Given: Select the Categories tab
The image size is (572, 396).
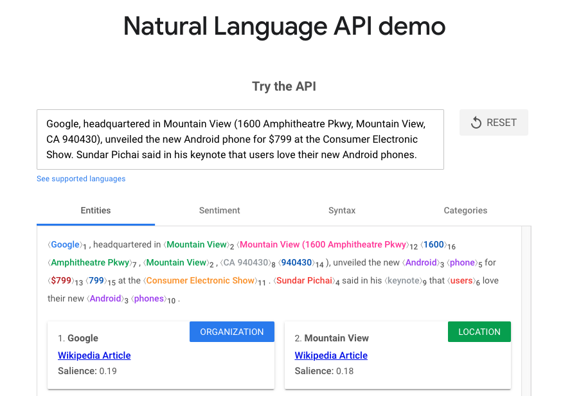Looking at the screenshot, I should click(465, 210).
